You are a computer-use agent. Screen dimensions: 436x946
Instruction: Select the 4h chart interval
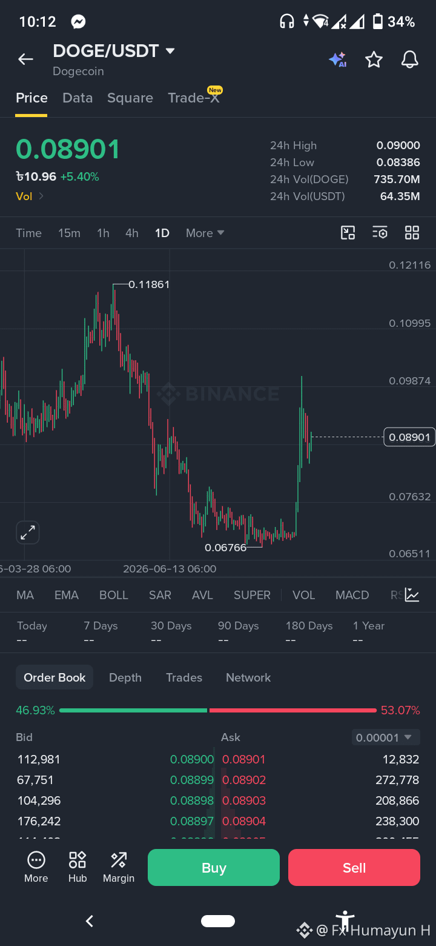pyautogui.click(x=132, y=233)
